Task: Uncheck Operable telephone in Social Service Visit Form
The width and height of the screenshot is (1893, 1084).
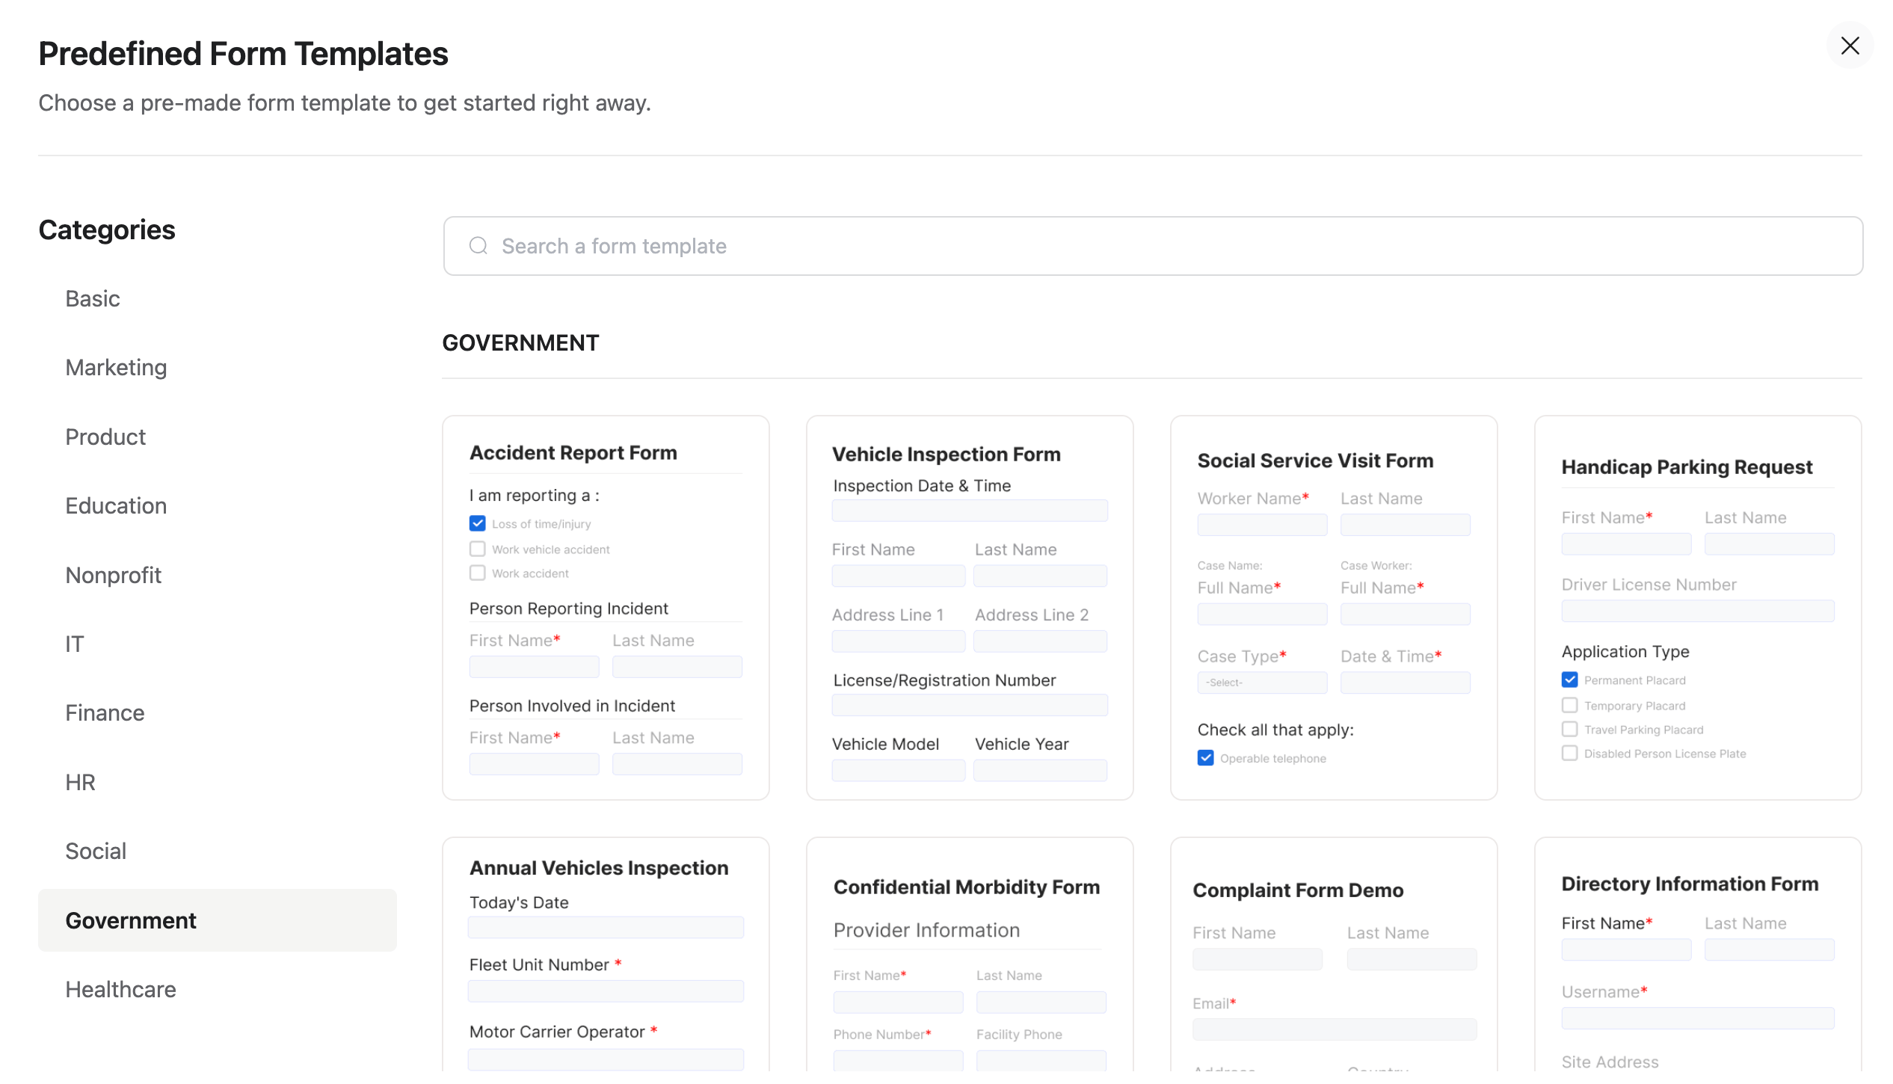Action: tap(1204, 757)
